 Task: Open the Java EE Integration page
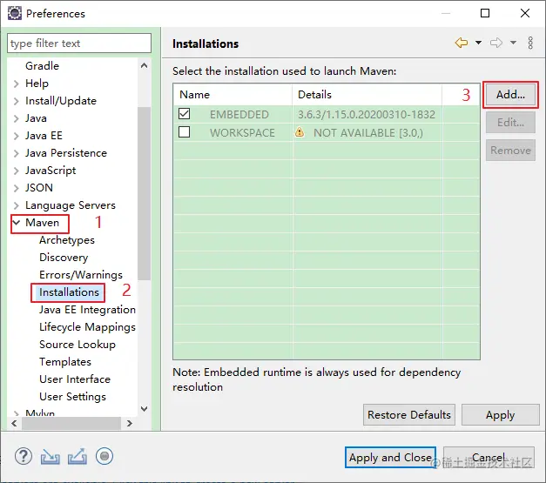pyautogui.click(x=87, y=309)
